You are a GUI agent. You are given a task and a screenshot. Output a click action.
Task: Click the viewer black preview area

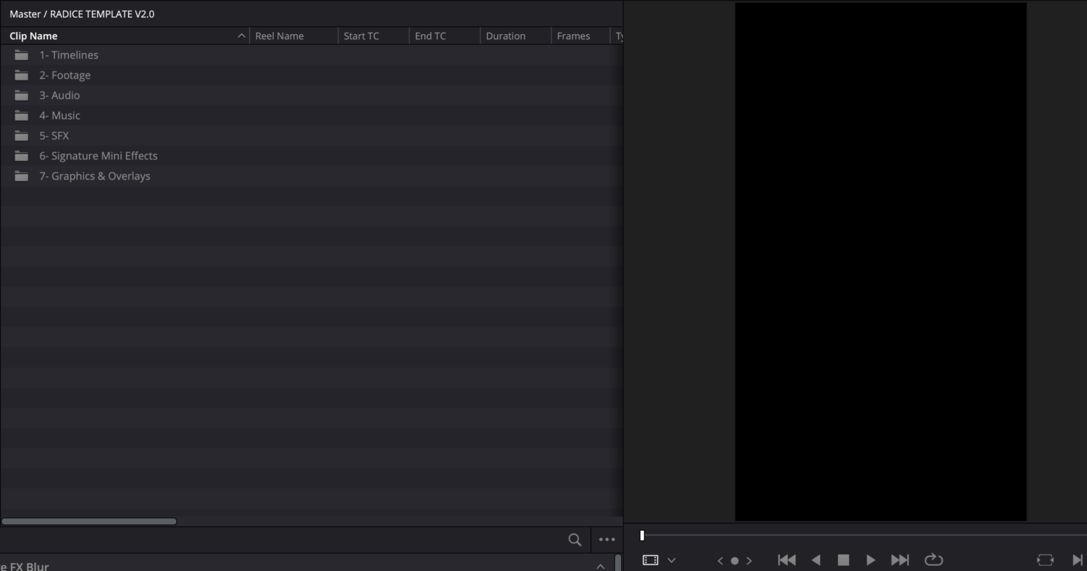[880, 262]
